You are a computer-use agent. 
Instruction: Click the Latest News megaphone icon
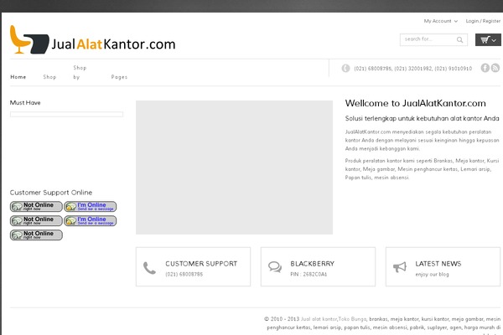[400, 266]
